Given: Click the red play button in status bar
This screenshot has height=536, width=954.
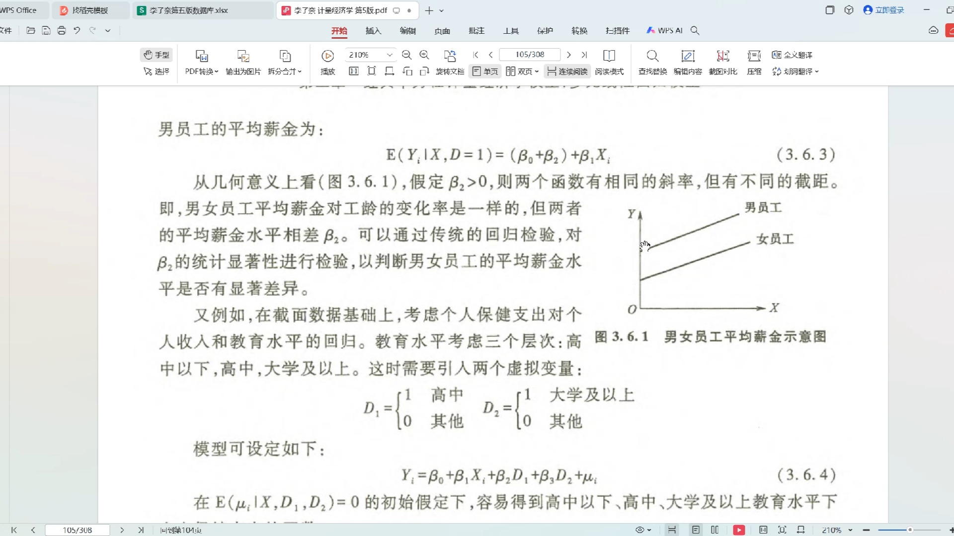Looking at the screenshot, I should tap(739, 530).
